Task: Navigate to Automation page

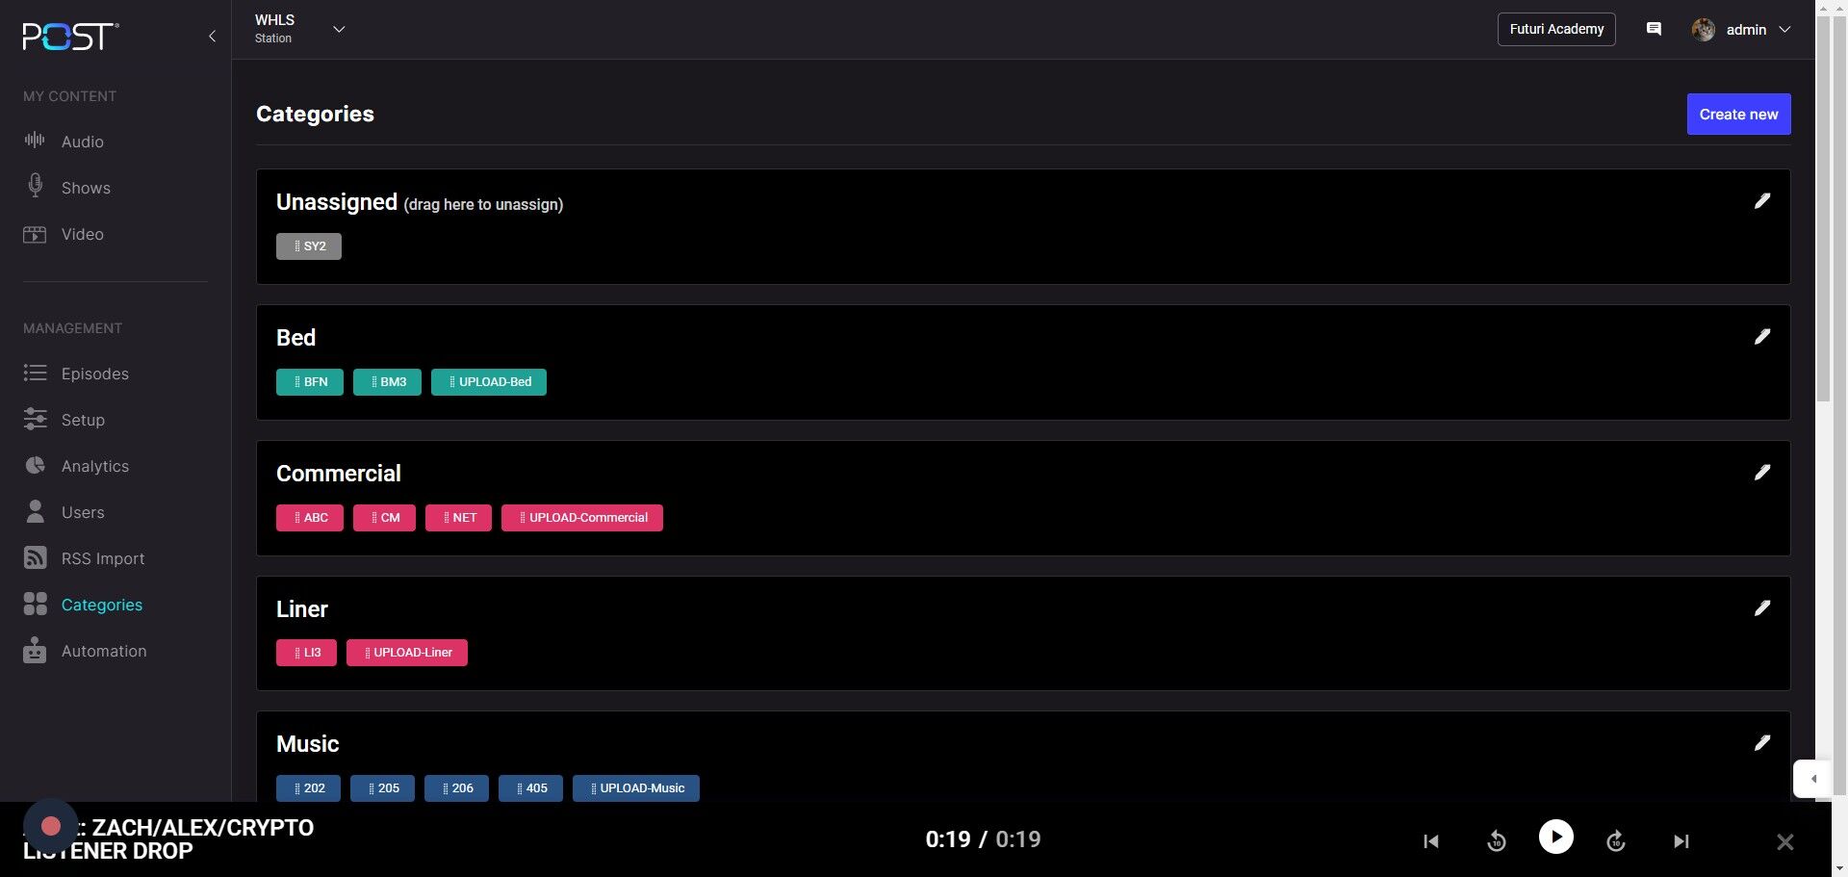Action: [103, 651]
